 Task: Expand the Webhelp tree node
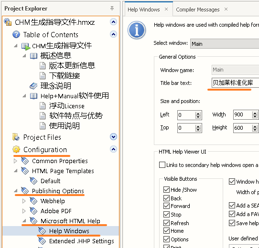click(x=24, y=201)
